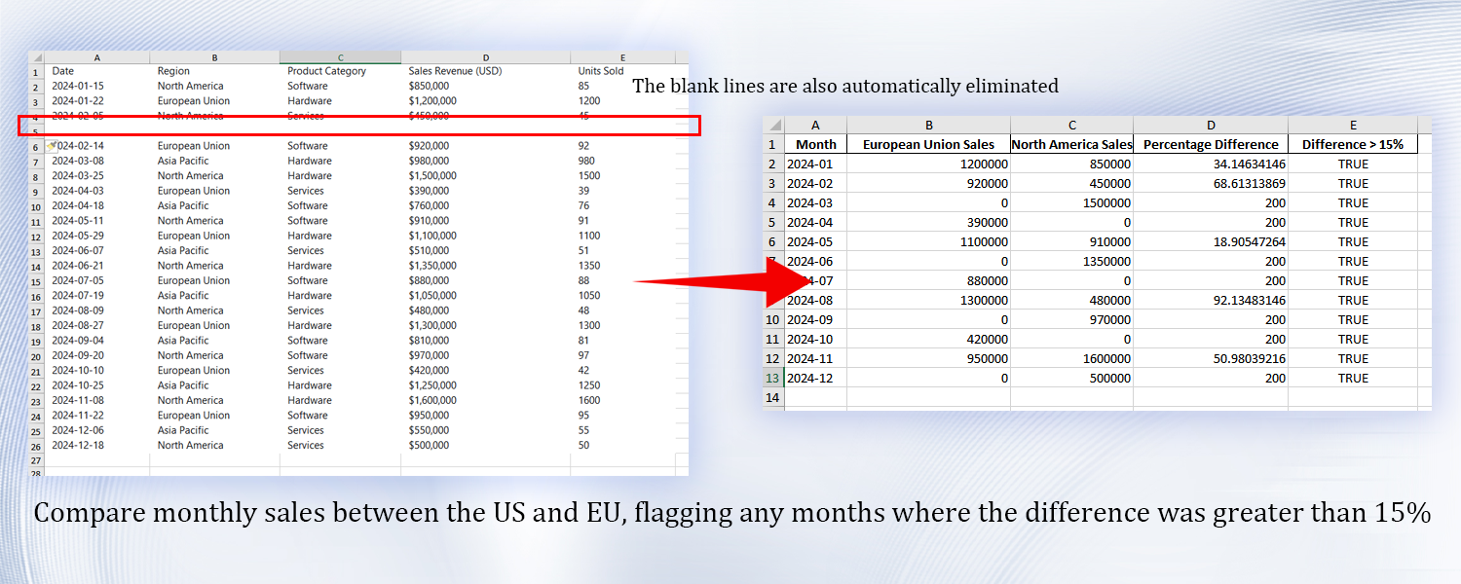Click select-all corner of the sales data sheet
This screenshot has height=584, width=1461.
pyautogui.click(x=36, y=57)
